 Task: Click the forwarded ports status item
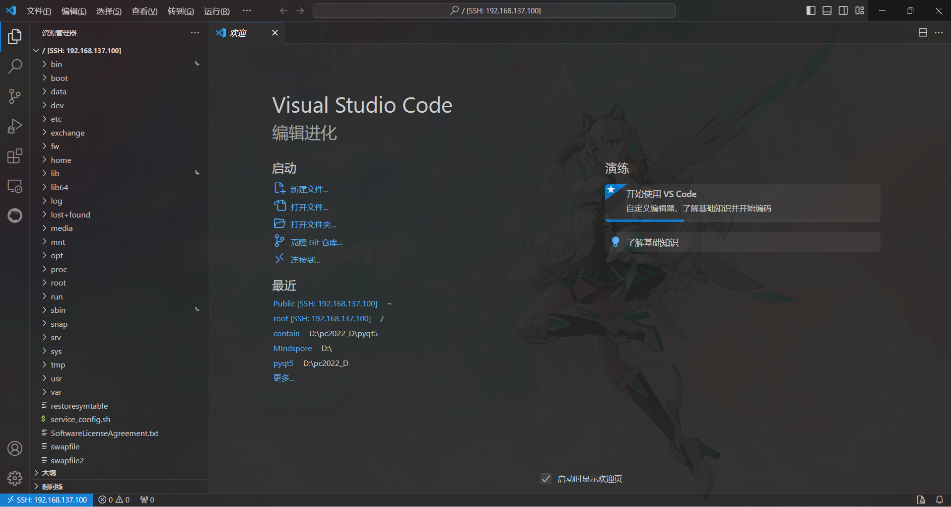[147, 500]
